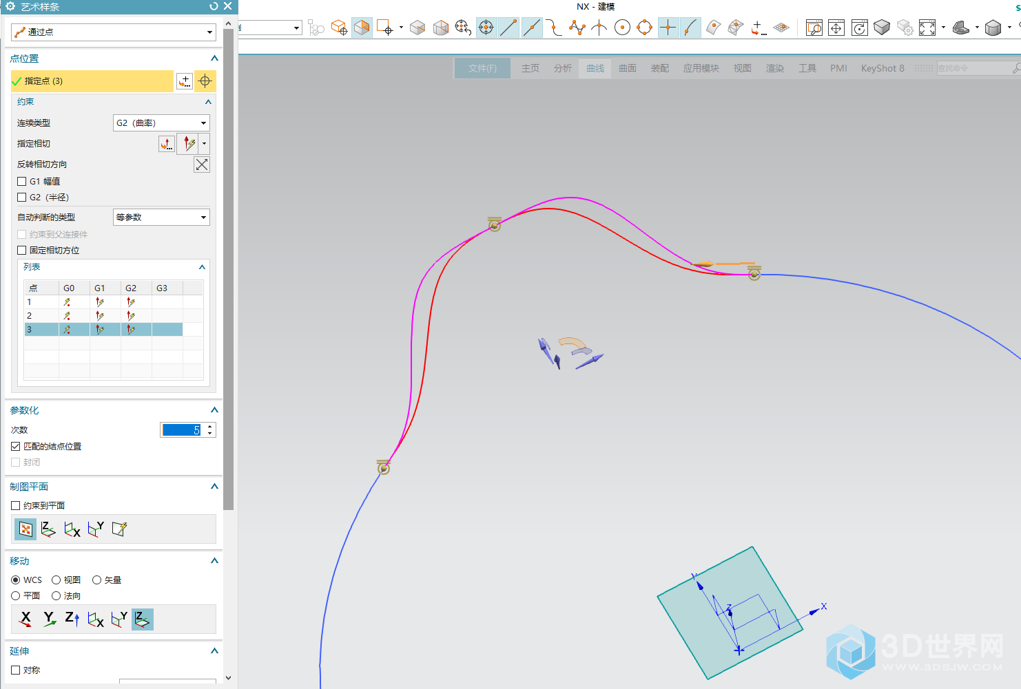The image size is (1021, 689).
Task: Click the 反转相切方向 reverse direction icon
Action: coord(202,165)
